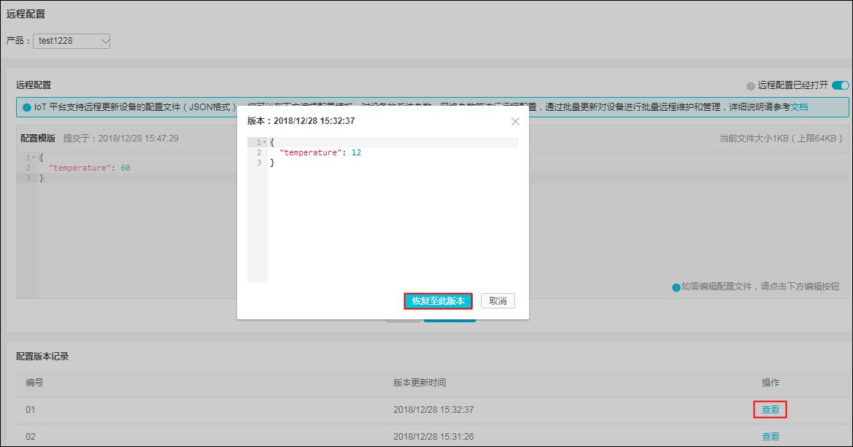Viewport: 853px width, 447px height.
Task: Select the 2018/12/28 15:31:26 table cell
Action: click(x=433, y=436)
